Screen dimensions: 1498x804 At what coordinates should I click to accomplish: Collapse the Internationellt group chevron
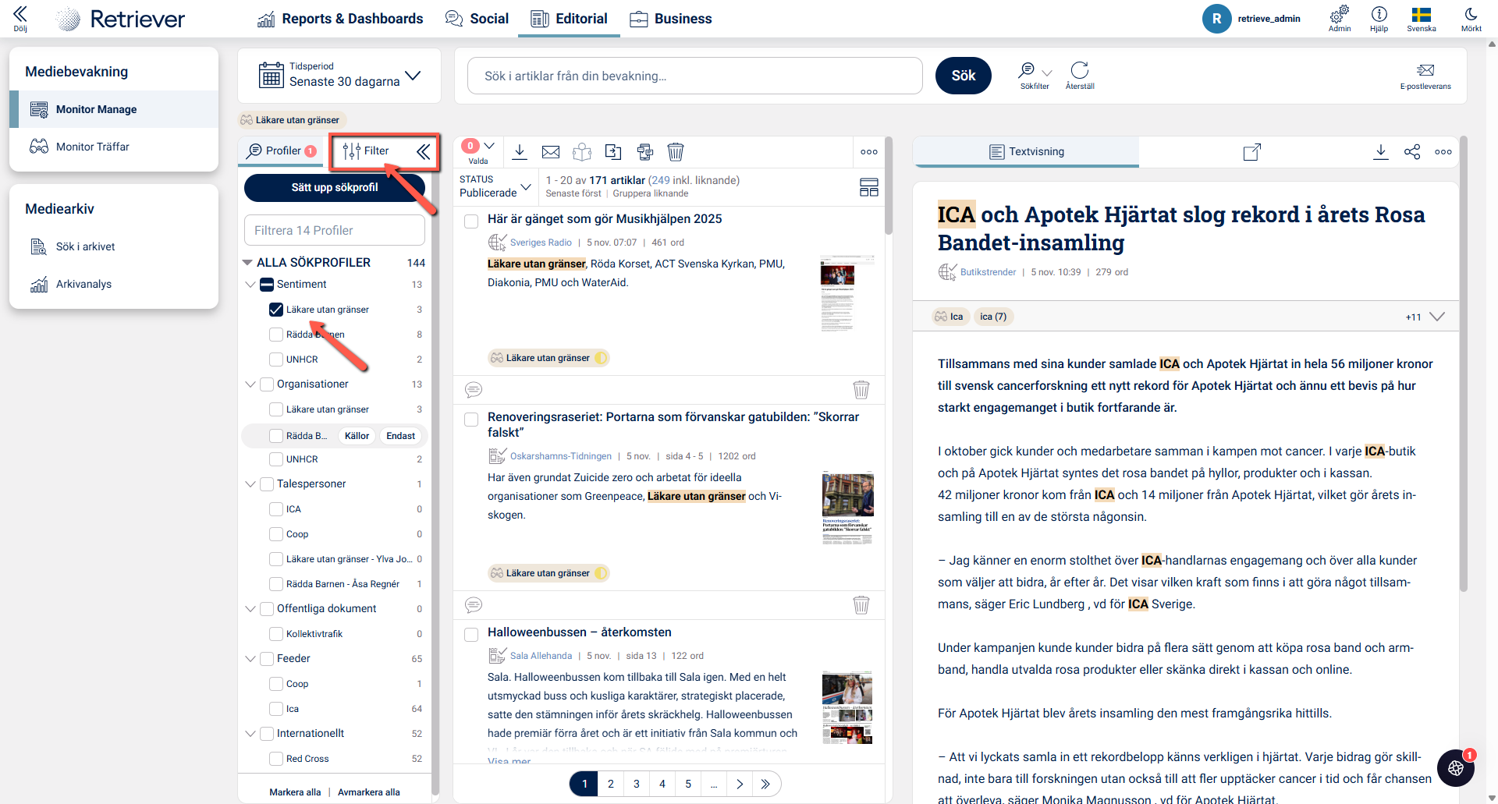pos(250,734)
